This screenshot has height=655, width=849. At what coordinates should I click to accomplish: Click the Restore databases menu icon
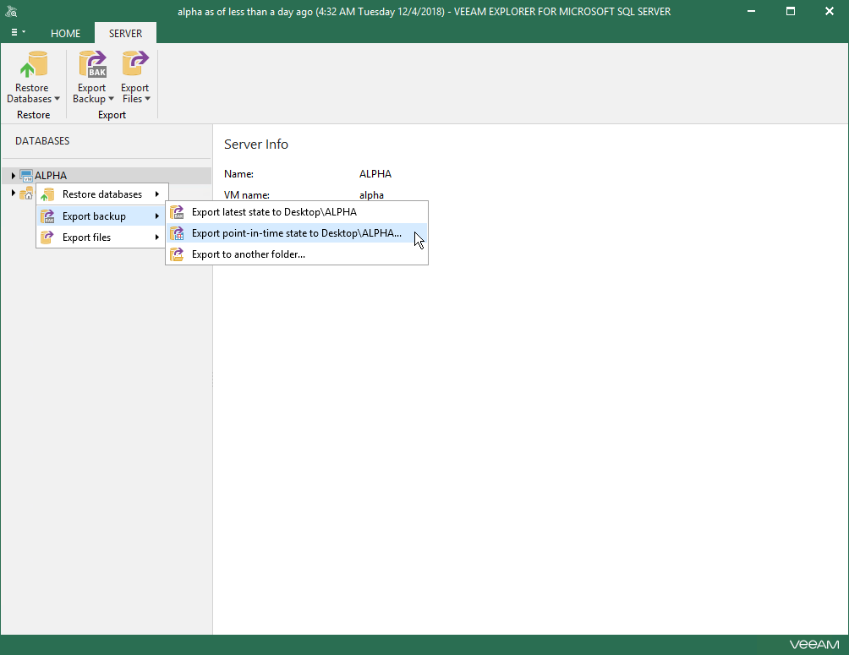[47, 194]
